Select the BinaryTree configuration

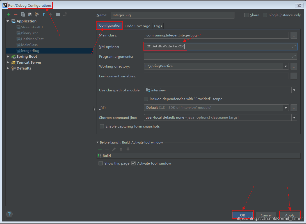(x=30, y=33)
